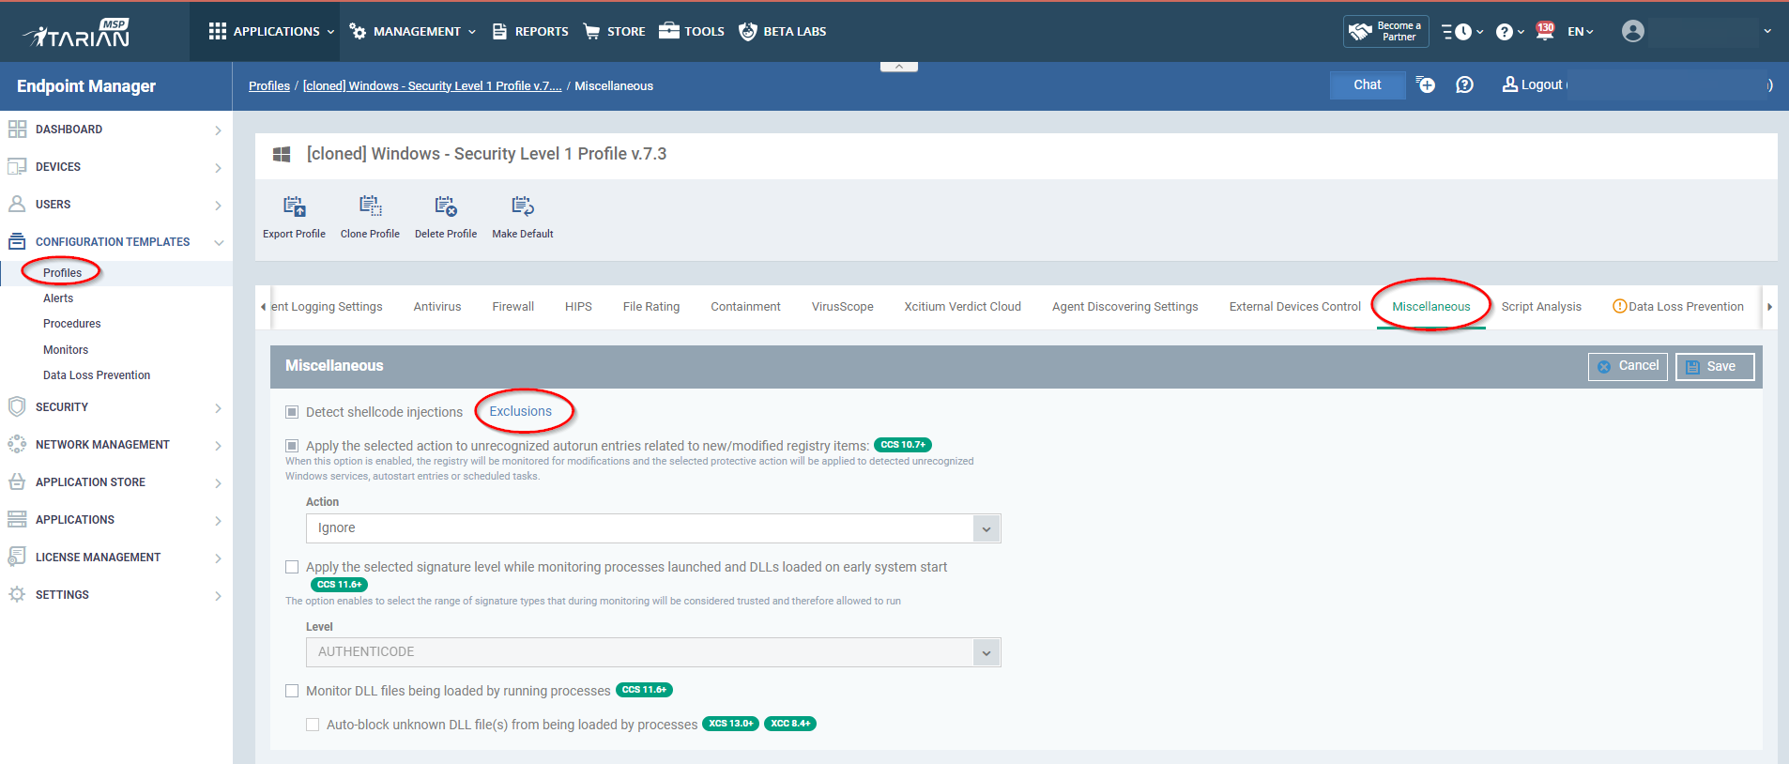
Task: Click the Become a Partner button
Action: [1386, 31]
